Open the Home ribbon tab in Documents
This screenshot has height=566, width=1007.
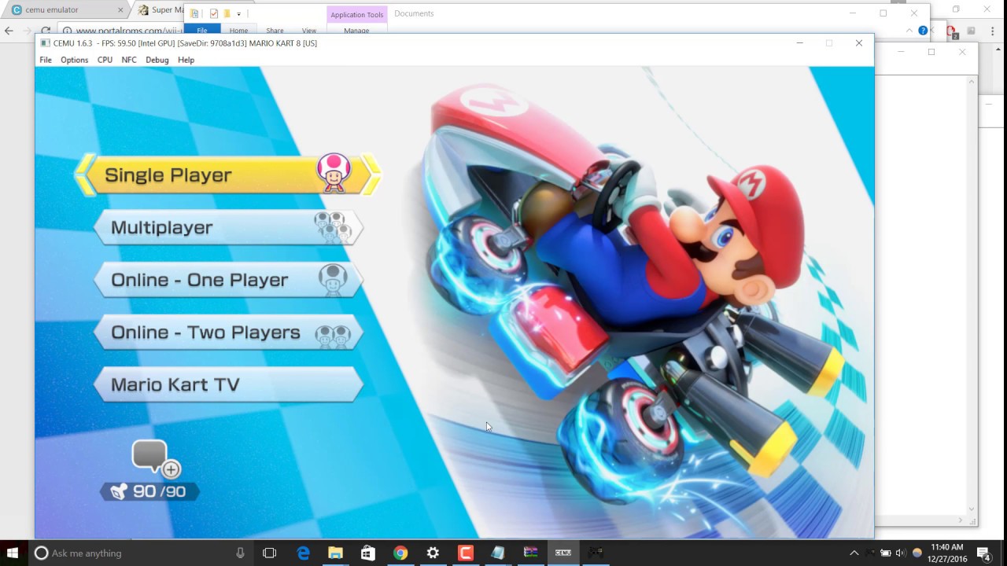coord(238,31)
